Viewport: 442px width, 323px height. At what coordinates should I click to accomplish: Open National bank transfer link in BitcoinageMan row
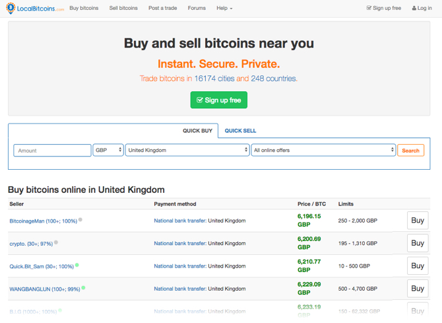[180, 221]
